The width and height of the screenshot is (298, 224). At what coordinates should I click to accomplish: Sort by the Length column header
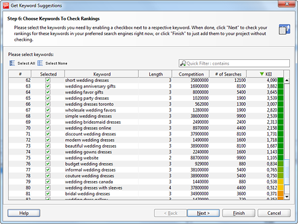point(155,74)
